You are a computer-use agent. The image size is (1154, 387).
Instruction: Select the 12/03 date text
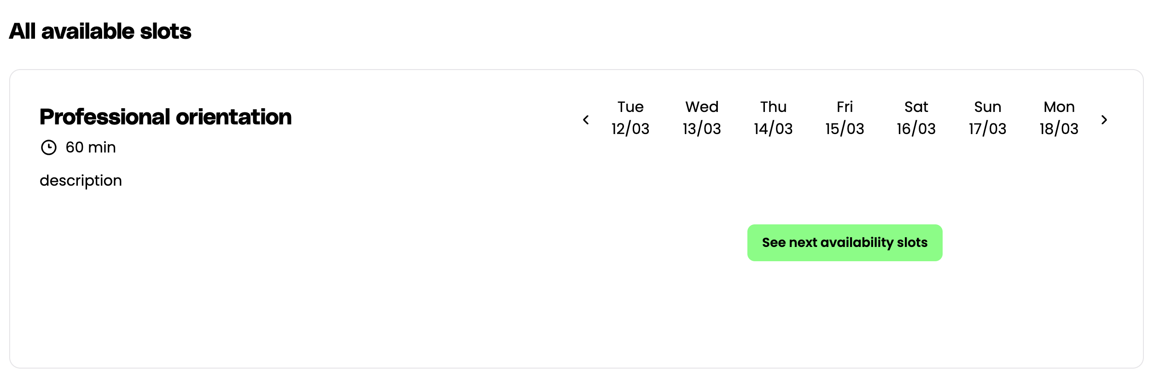pos(630,129)
